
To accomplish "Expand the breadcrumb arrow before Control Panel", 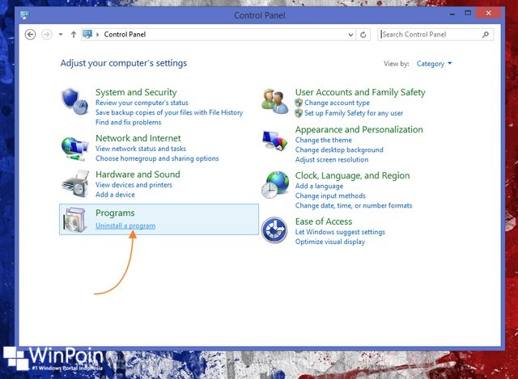I will click(97, 34).
